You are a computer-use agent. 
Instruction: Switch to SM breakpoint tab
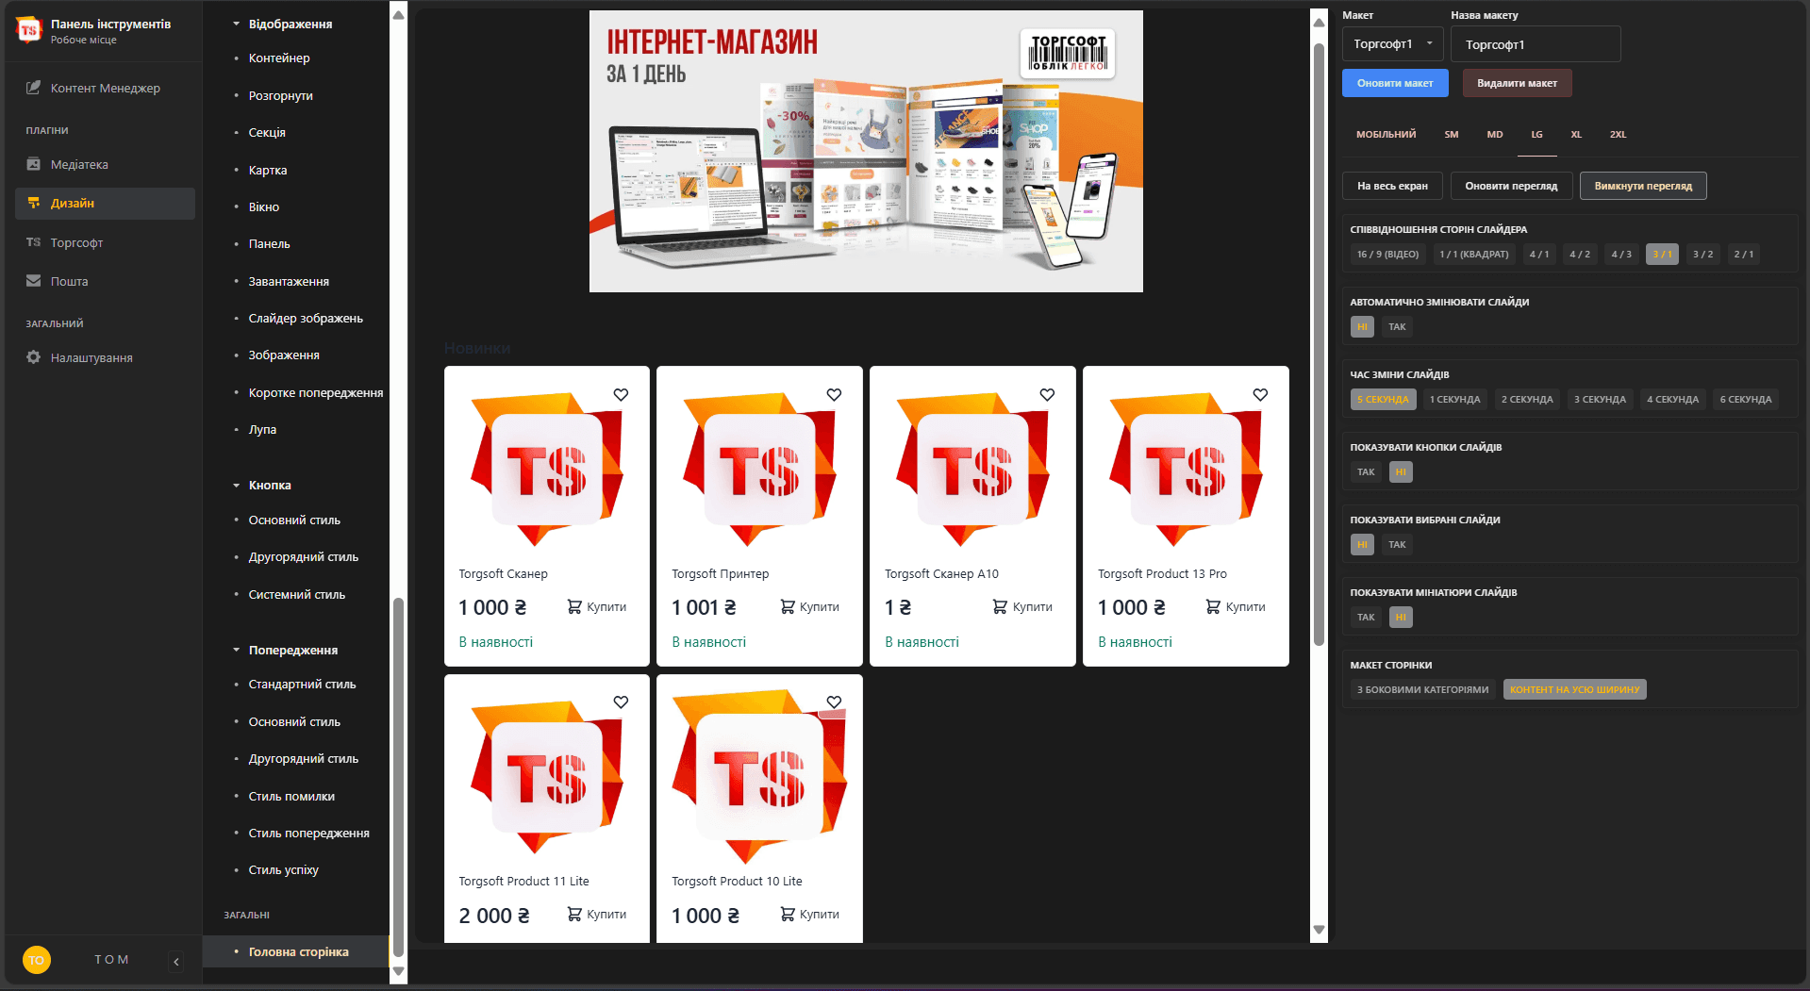[1451, 135]
